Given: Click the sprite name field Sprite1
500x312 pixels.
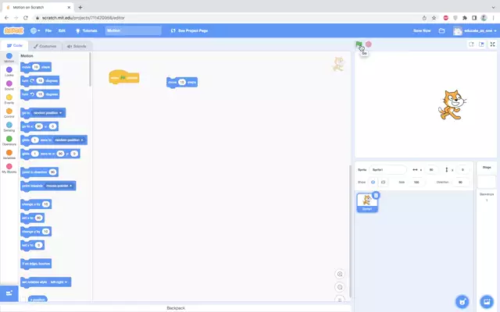Looking at the screenshot, I should (387, 170).
